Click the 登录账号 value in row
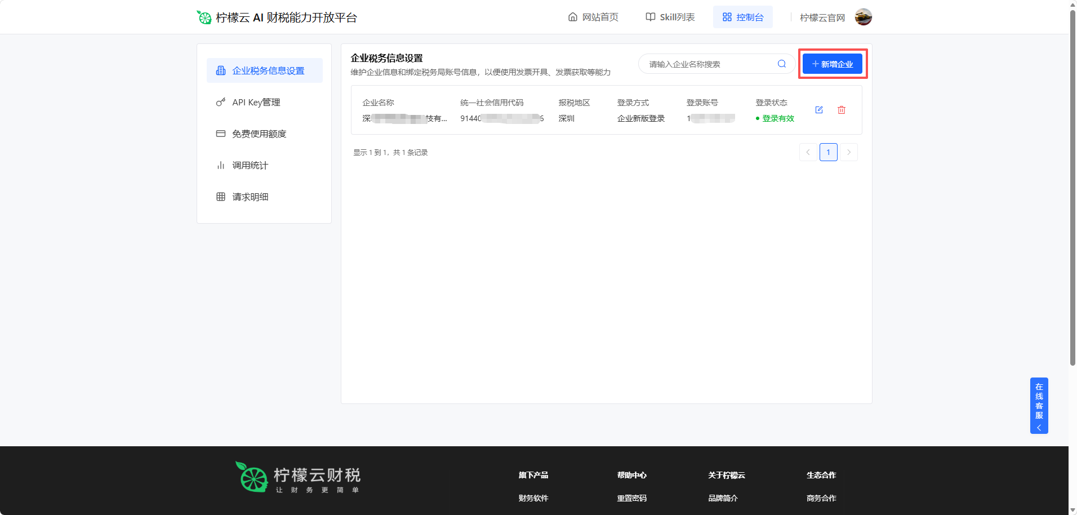Screen dimensions: 1077x515 pyautogui.click(x=711, y=118)
